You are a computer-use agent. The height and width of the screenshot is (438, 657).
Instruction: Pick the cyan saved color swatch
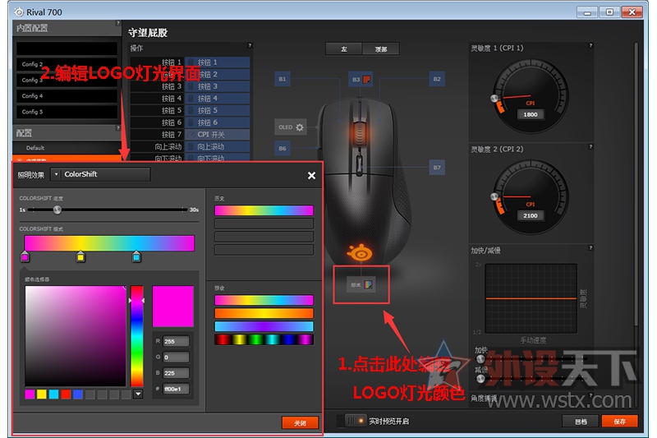point(53,394)
